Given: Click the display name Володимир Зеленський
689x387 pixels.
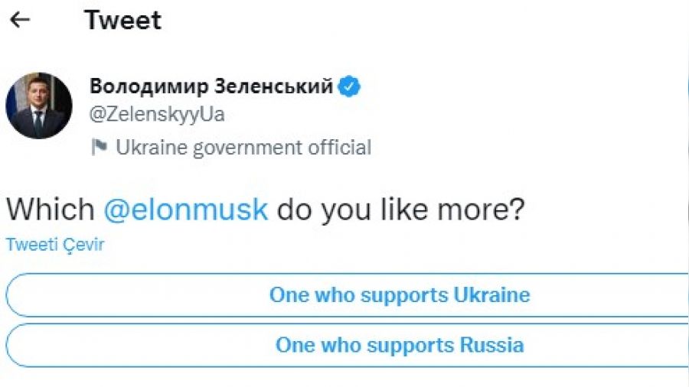Looking at the screenshot, I should pyautogui.click(x=211, y=86).
